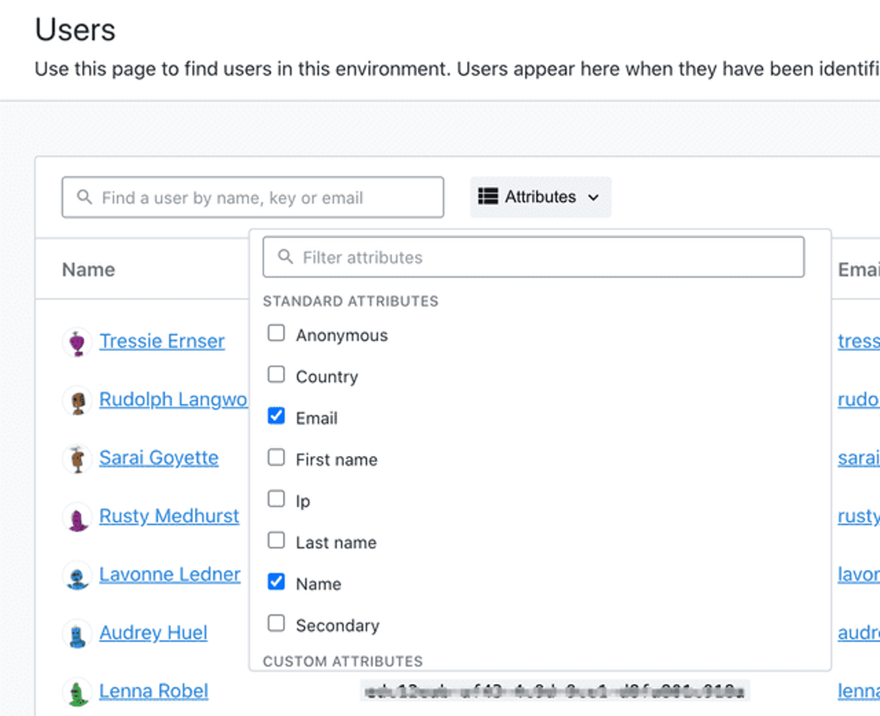
Task: Open Audrey Huel's user profile
Action: pos(153,632)
